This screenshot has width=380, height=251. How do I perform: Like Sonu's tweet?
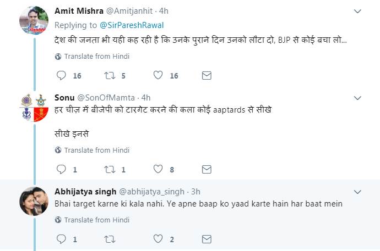159,169
